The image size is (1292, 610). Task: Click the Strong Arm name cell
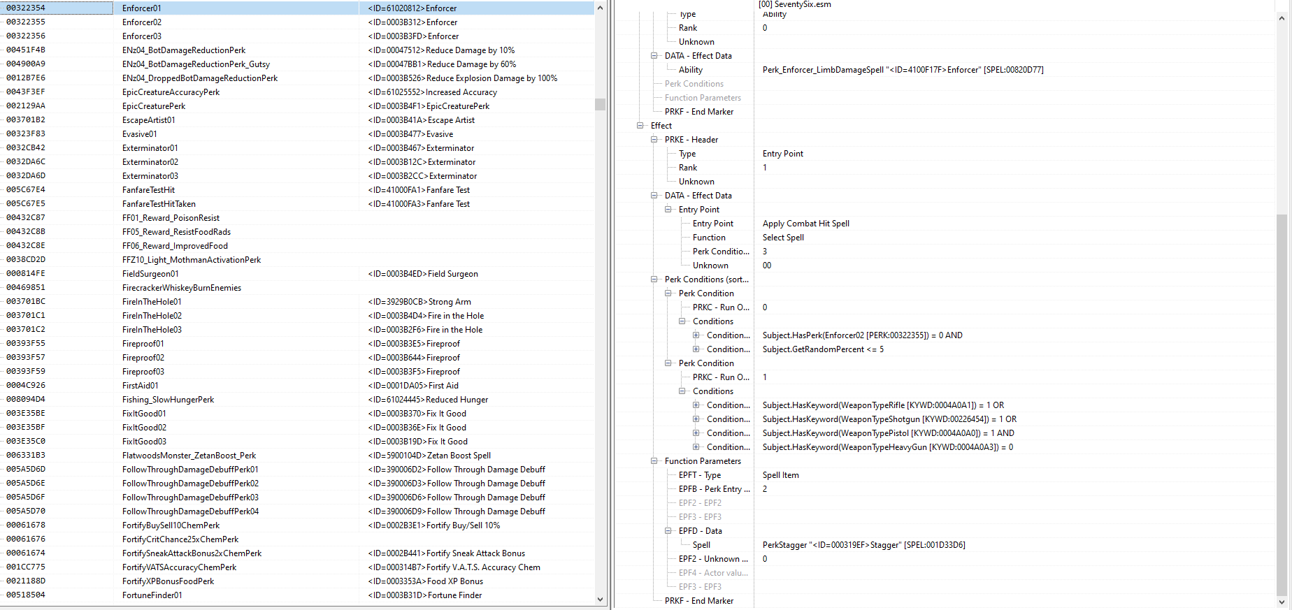(419, 302)
